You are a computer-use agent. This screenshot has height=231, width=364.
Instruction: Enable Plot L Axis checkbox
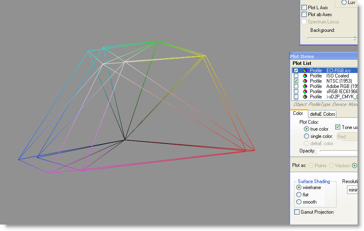[304, 8]
